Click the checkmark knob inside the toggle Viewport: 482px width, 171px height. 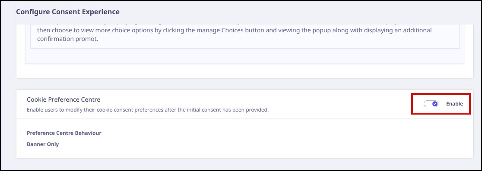tap(434, 104)
